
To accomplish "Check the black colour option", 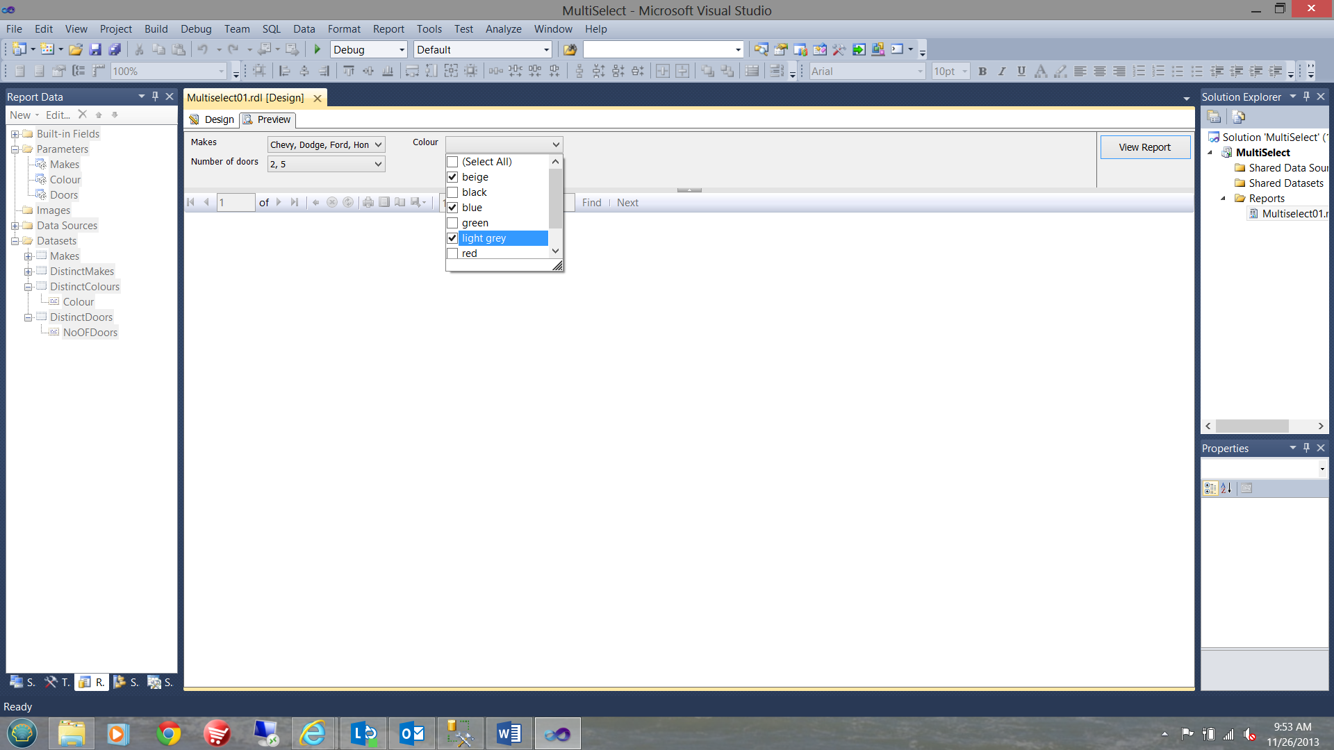I will coord(452,192).
